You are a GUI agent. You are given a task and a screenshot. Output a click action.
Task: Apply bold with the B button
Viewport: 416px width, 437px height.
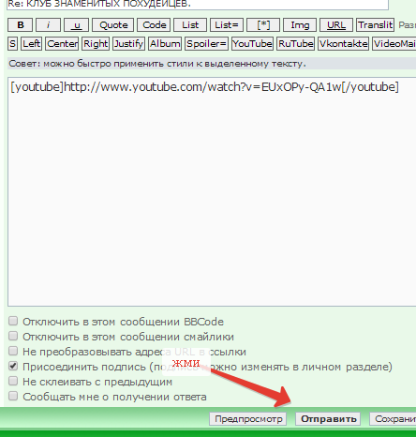pyautogui.click(x=21, y=24)
